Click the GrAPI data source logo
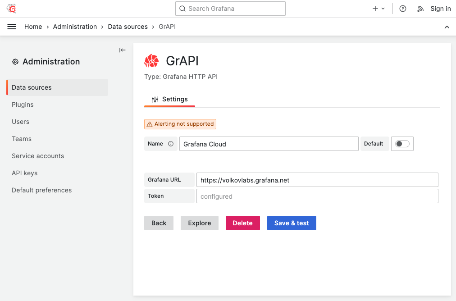Image resolution: width=456 pixels, height=301 pixels. [x=151, y=61]
